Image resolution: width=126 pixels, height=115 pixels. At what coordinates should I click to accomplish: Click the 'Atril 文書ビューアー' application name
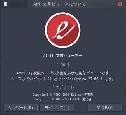click(63, 55)
